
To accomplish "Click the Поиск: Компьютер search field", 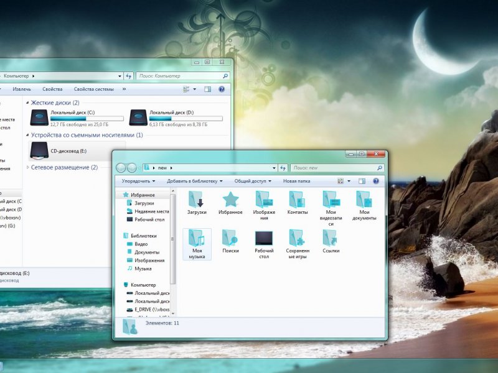I will [x=183, y=76].
